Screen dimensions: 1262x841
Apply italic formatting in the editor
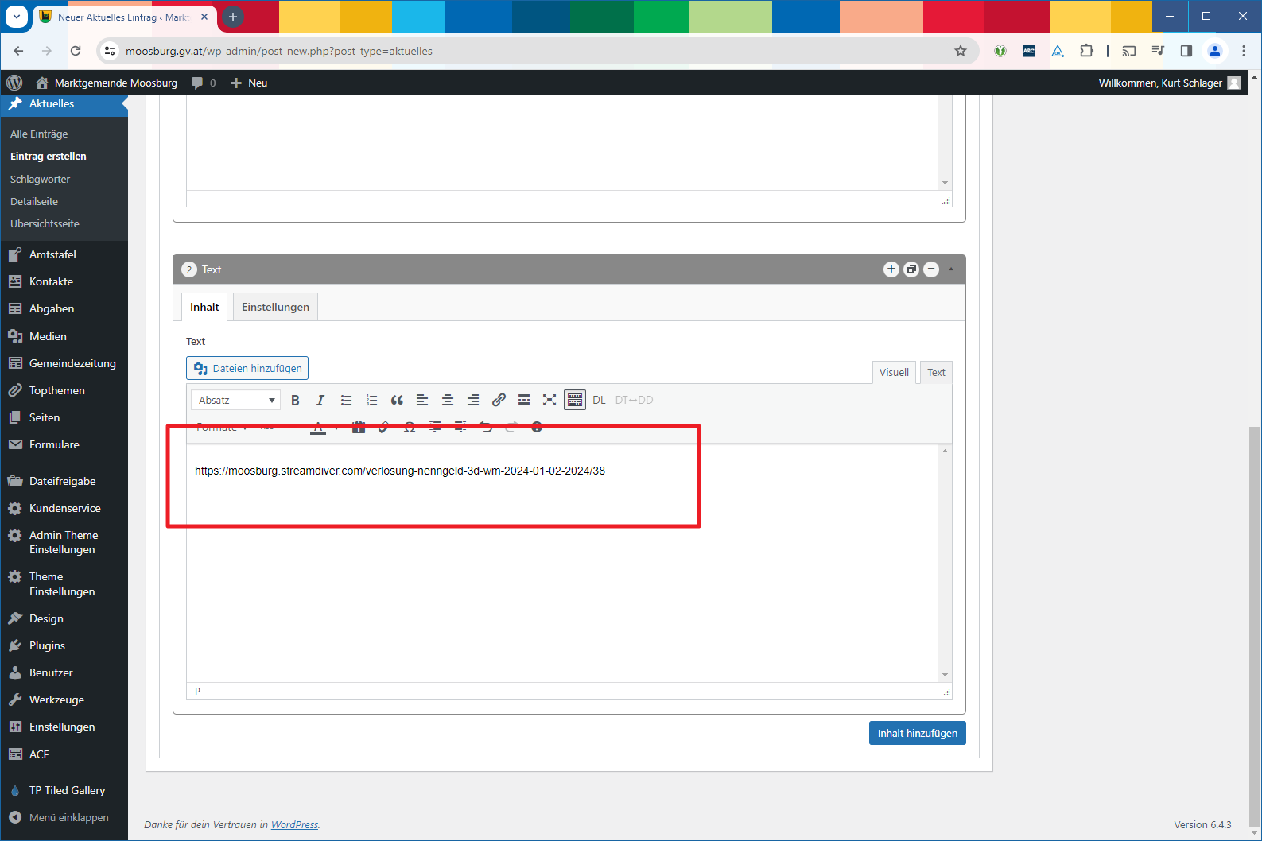click(x=320, y=400)
